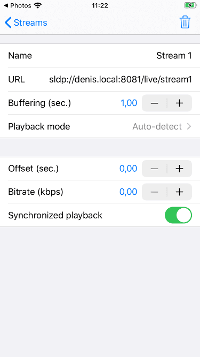This screenshot has height=357, width=200.
Task: Tap the trash icon to delete stream
Action: pos(185,22)
